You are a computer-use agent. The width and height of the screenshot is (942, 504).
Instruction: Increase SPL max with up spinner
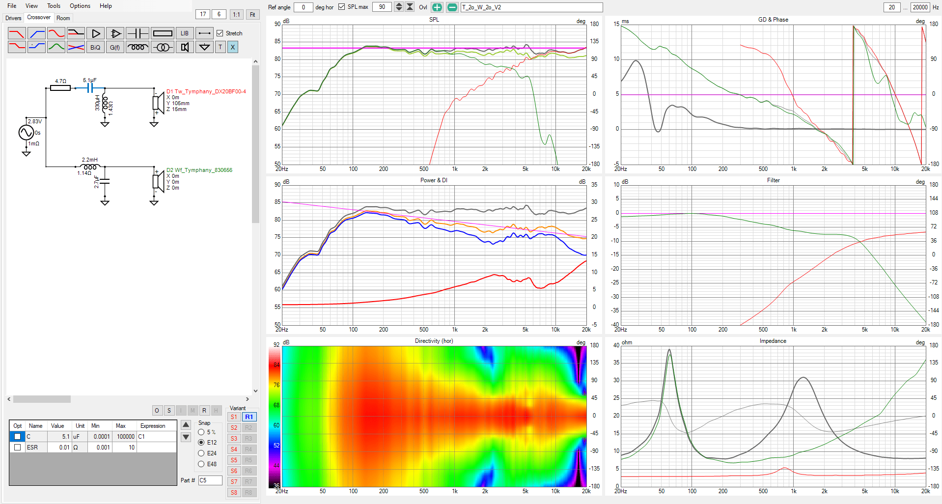click(399, 5)
